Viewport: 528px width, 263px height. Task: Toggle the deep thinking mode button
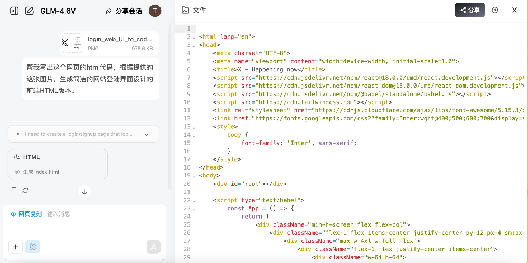(33, 247)
